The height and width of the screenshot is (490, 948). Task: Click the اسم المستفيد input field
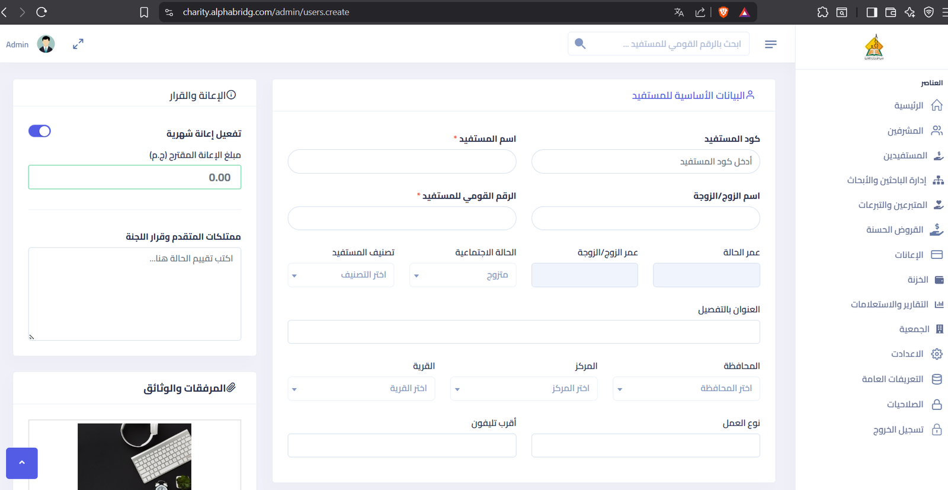tap(402, 161)
